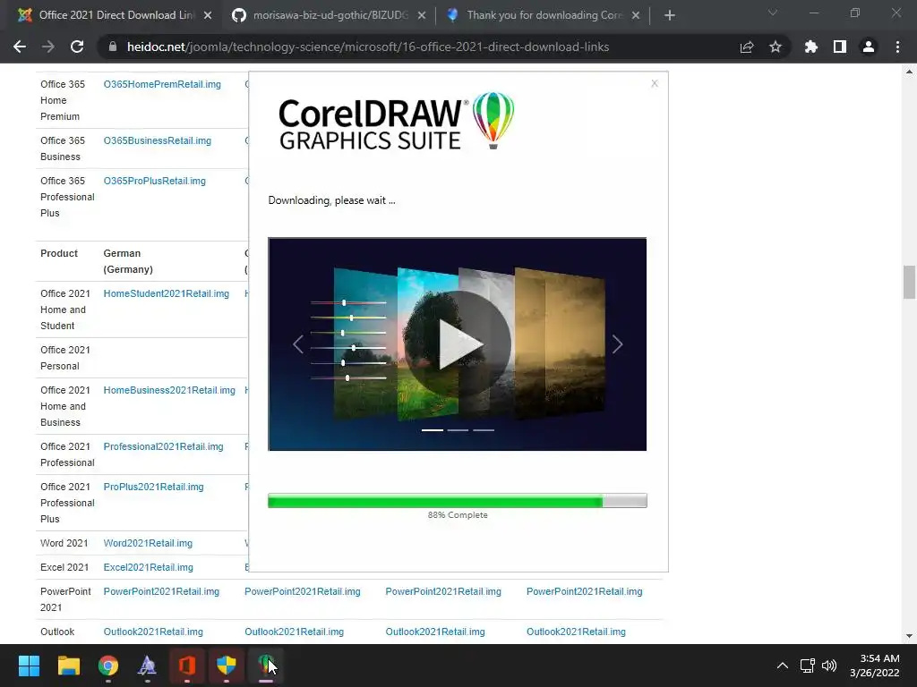Close the CorelDRAW installer dialog

[655, 83]
